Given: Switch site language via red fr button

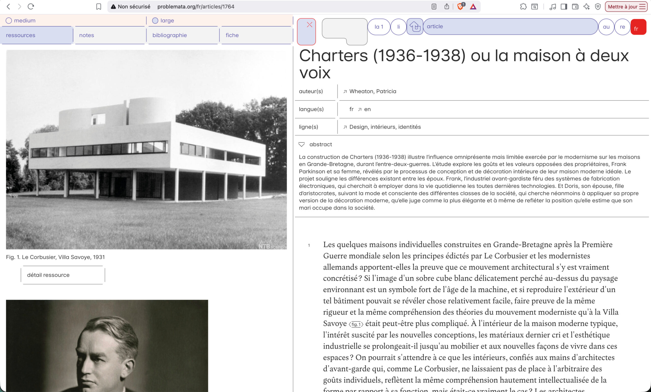Looking at the screenshot, I should point(638,27).
